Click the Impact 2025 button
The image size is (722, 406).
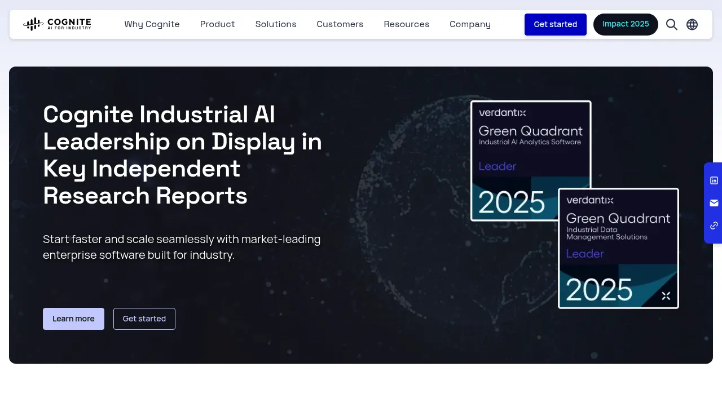pos(626,24)
